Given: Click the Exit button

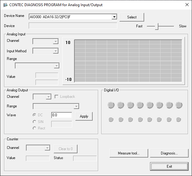Looking at the screenshot, I should tap(169, 166).
